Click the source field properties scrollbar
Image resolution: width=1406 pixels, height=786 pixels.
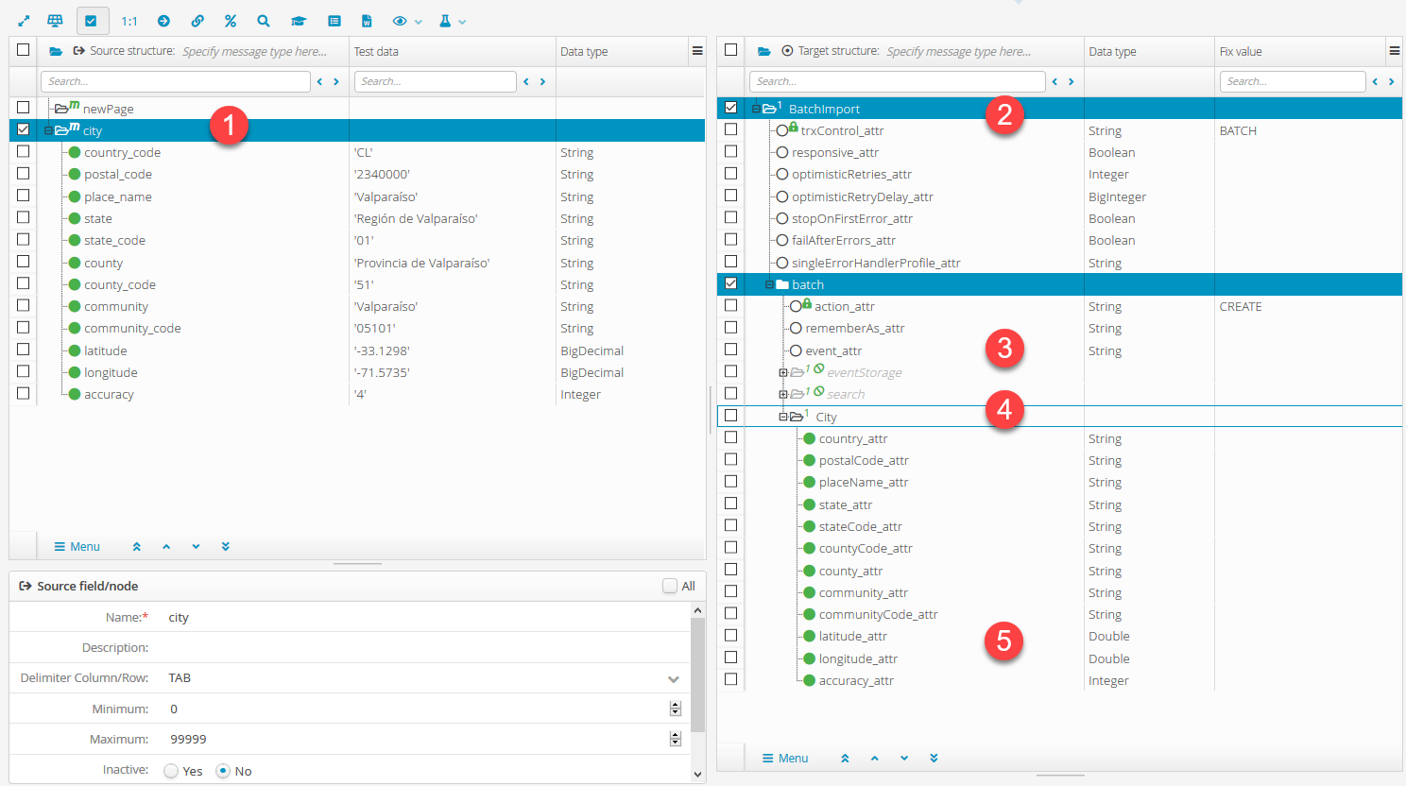[x=697, y=675]
